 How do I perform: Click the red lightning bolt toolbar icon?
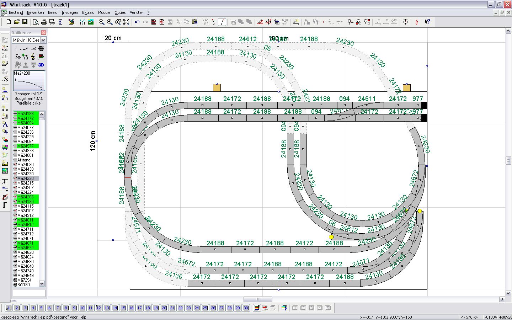point(417,22)
